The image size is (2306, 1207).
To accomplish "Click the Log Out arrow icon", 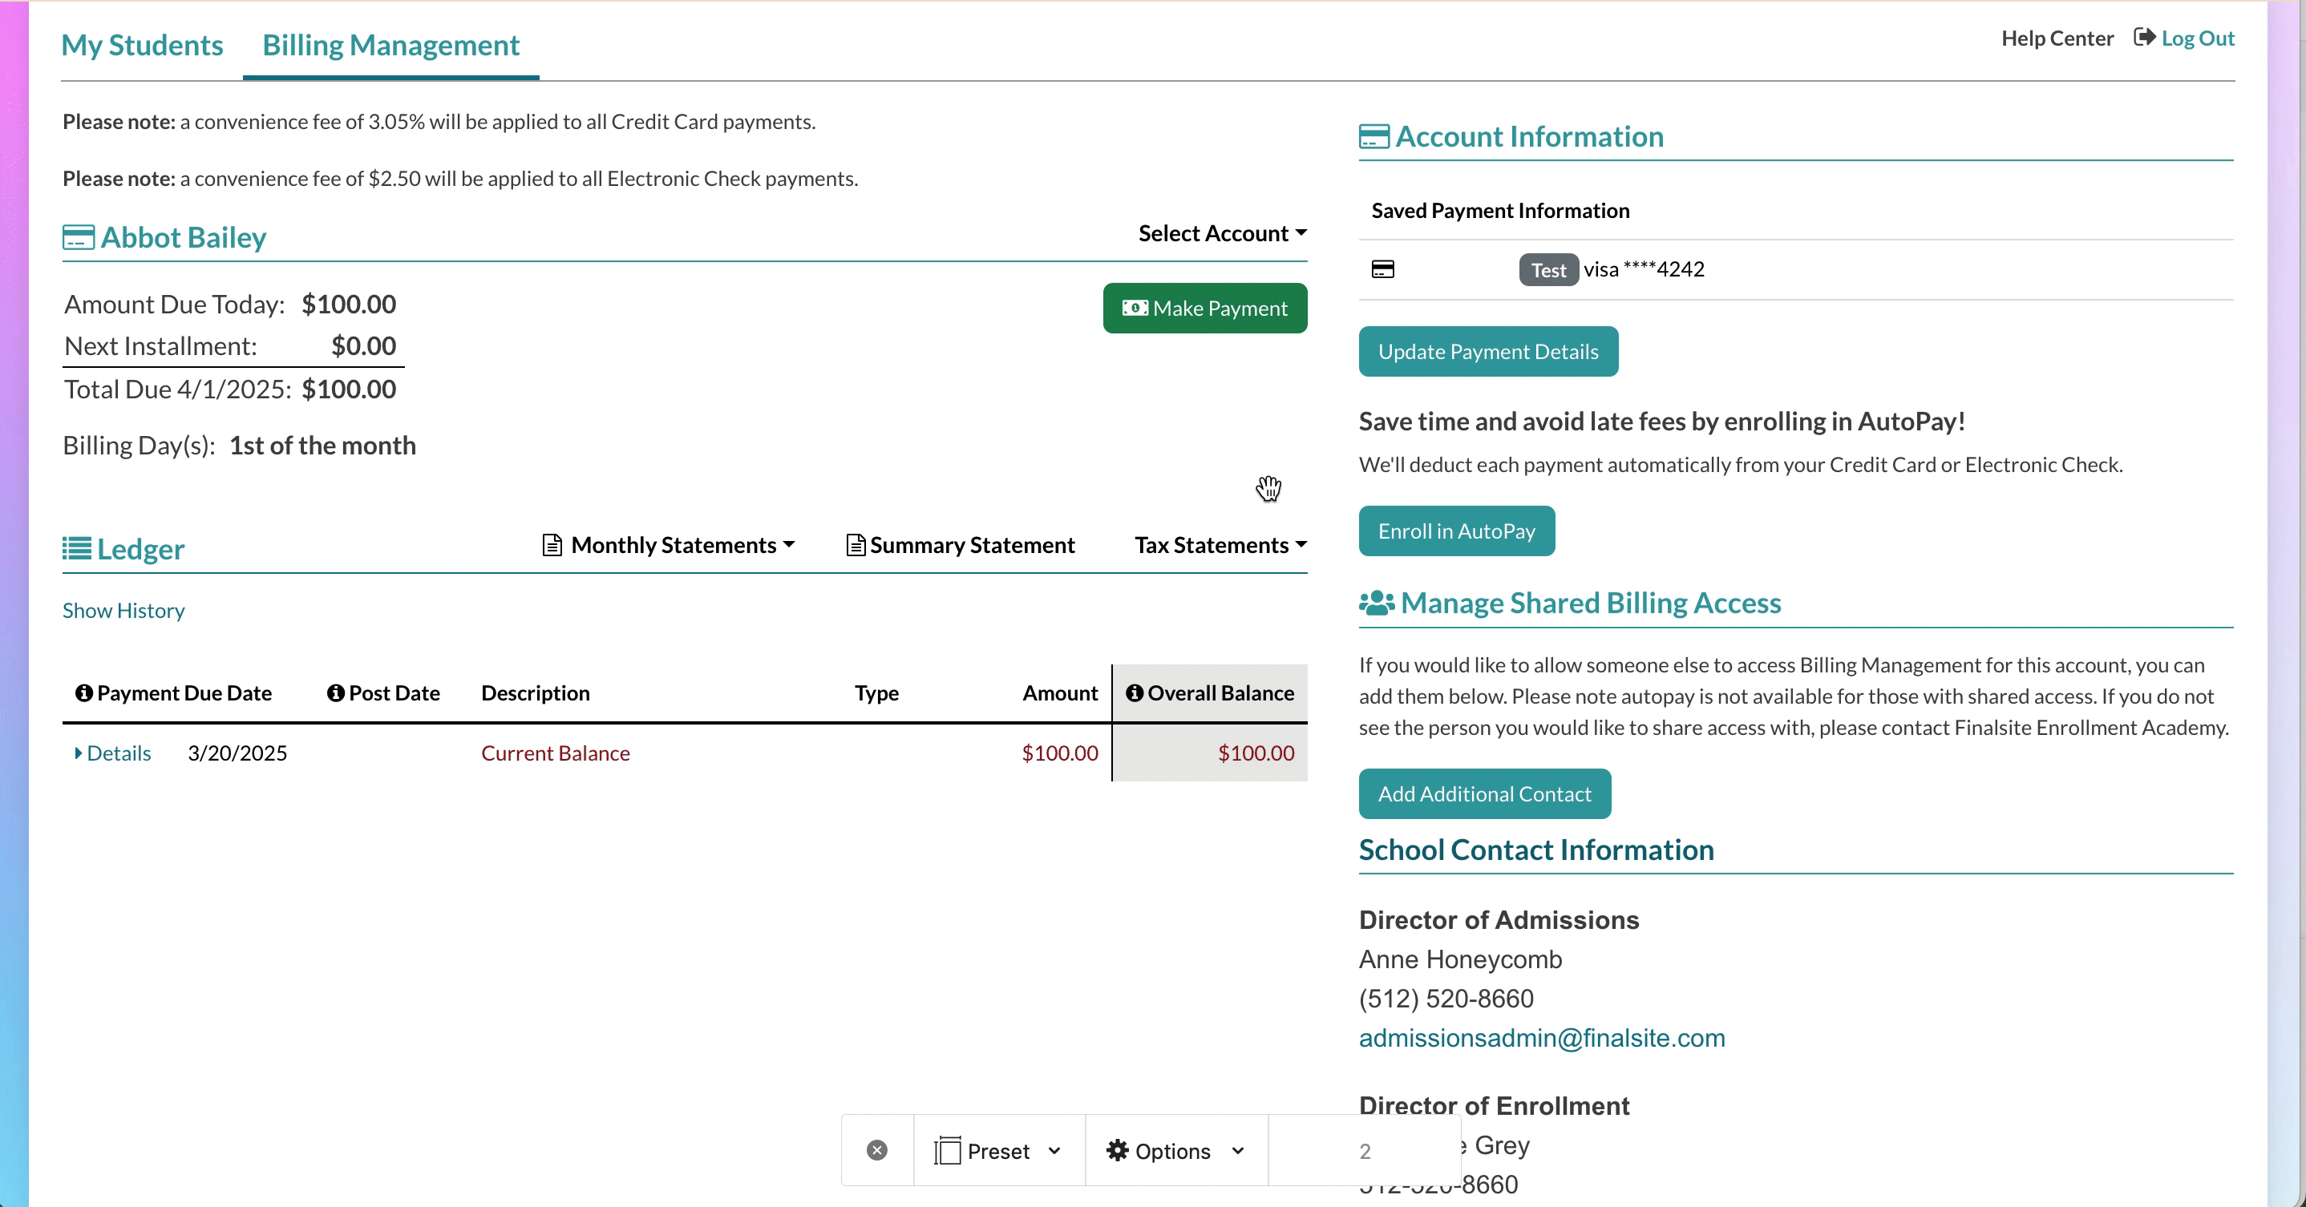I will pos(2144,38).
